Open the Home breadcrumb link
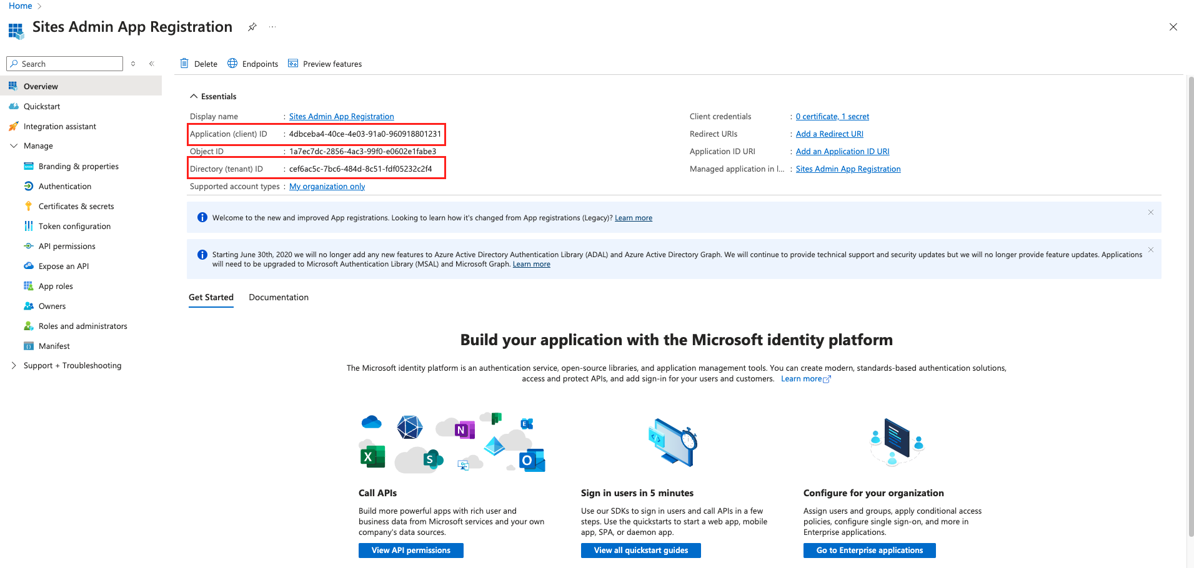 [20, 6]
